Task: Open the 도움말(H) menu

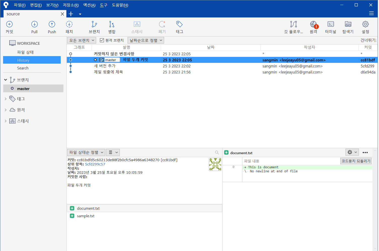Action: [x=120, y=5]
